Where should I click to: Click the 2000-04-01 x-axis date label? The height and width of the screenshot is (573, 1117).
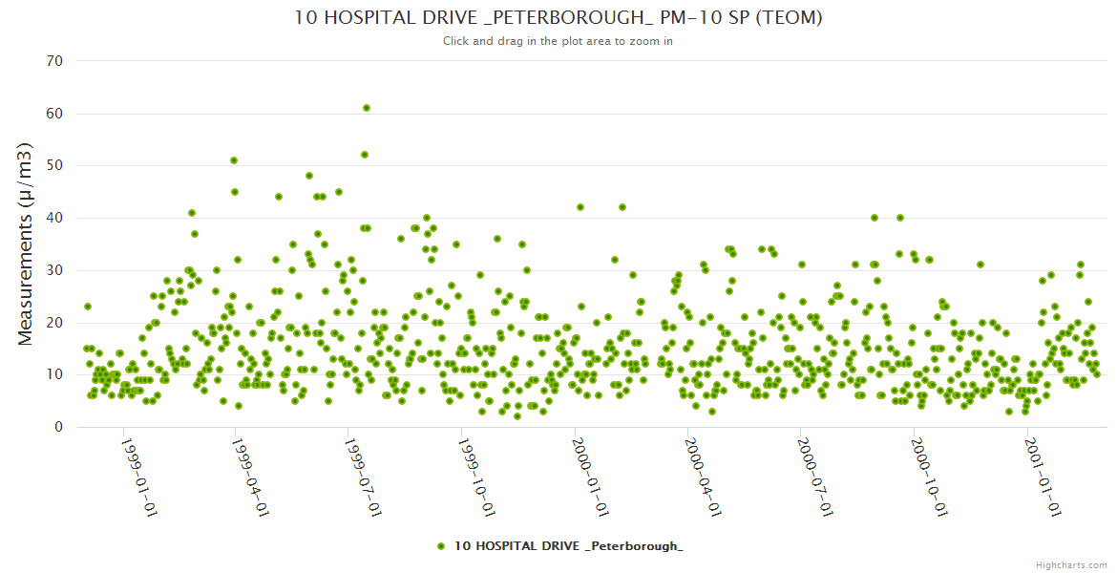[702, 477]
